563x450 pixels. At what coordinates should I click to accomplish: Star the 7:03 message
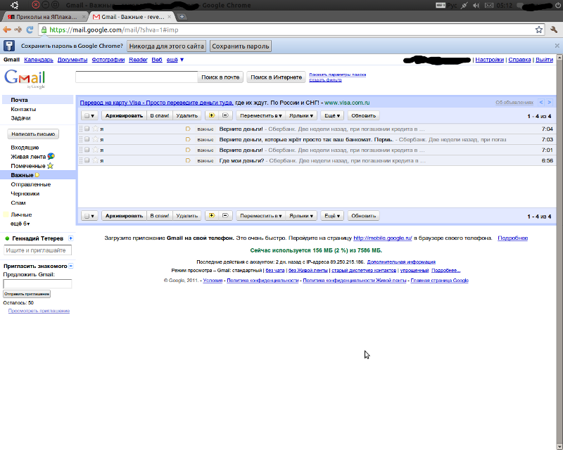click(x=95, y=139)
